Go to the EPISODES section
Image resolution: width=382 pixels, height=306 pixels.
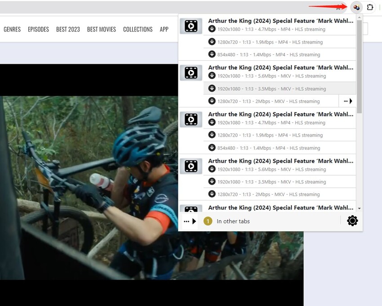pyautogui.click(x=38, y=29)
